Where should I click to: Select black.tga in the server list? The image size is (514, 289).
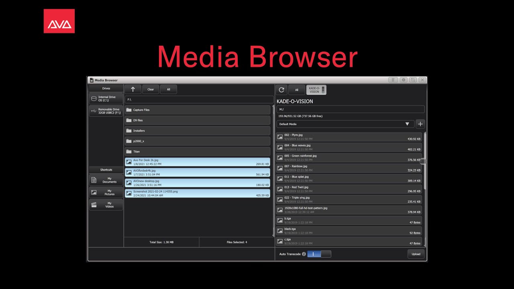click(x=349, y=231)
